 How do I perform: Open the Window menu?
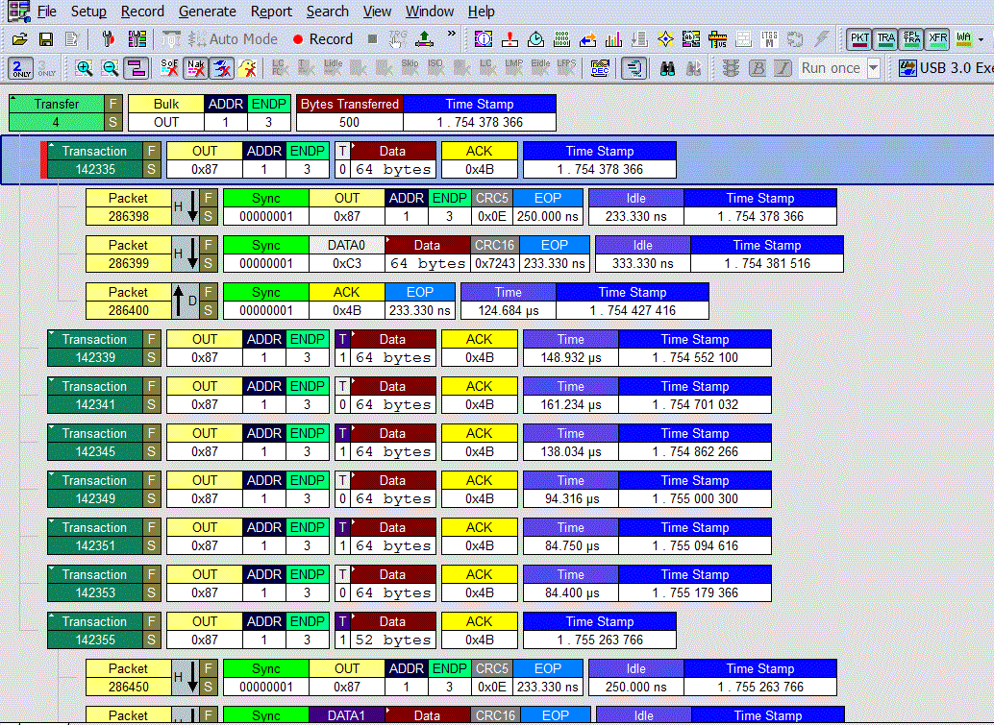pos(429,12)
